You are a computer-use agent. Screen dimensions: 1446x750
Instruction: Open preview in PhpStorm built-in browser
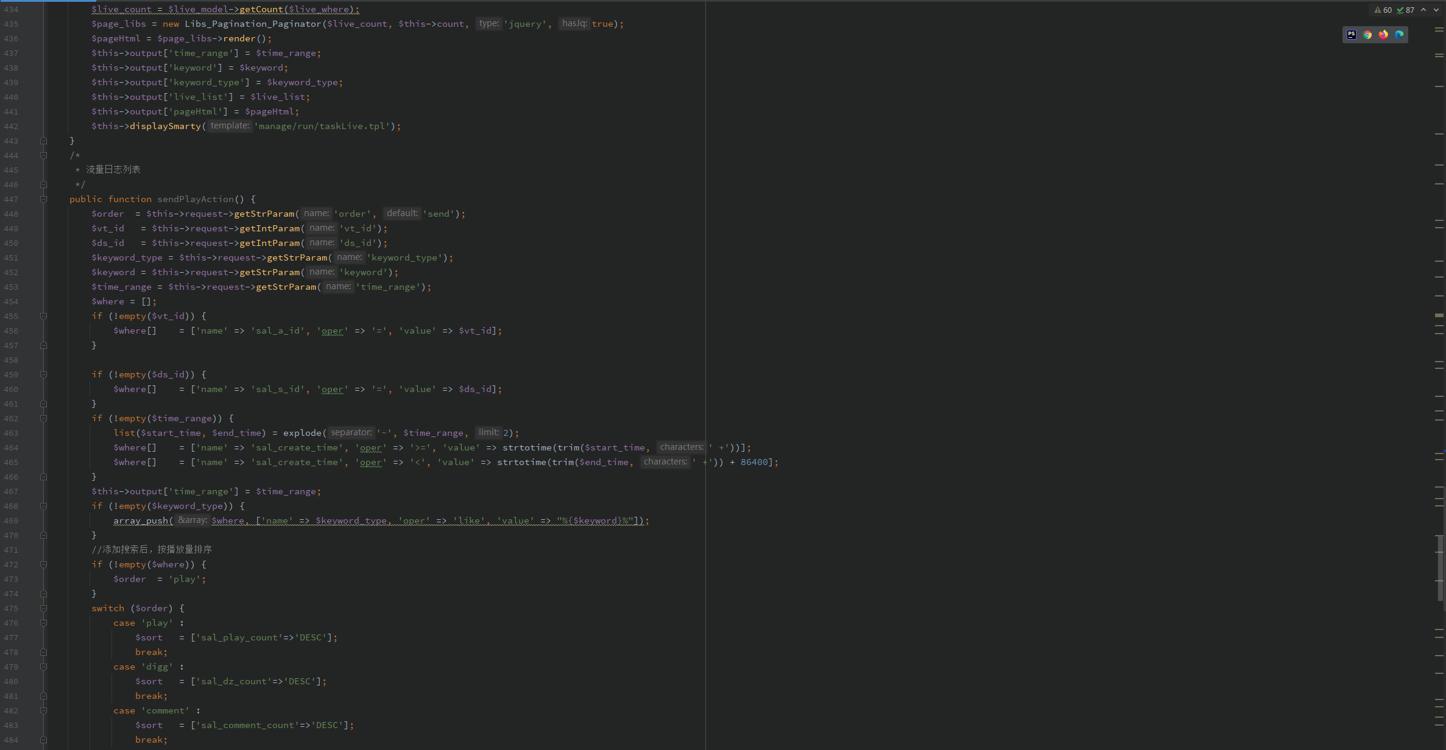[x=1351, y=35]
